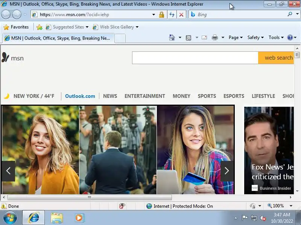
Task: Click the privacy report eye icon in status bar
Action: [122, 206]
